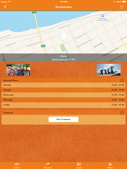Open the jumping people photo thumbnail
This screenshot has width=127, height=169.
(x=108, y=70)
